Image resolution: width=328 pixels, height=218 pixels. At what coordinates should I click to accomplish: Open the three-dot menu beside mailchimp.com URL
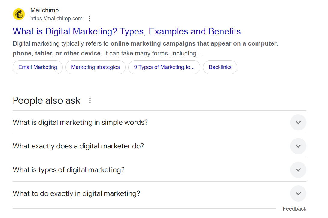(90, 19)
